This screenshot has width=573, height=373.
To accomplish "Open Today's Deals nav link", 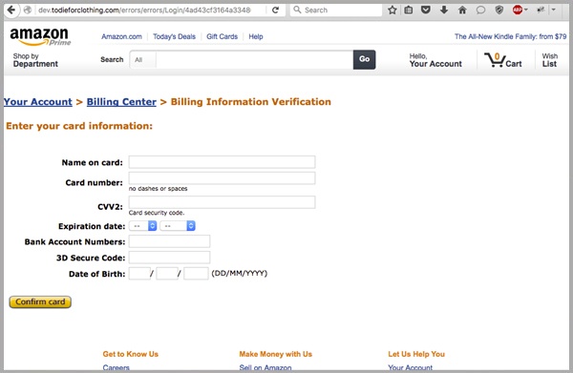I will coord(174,36).
